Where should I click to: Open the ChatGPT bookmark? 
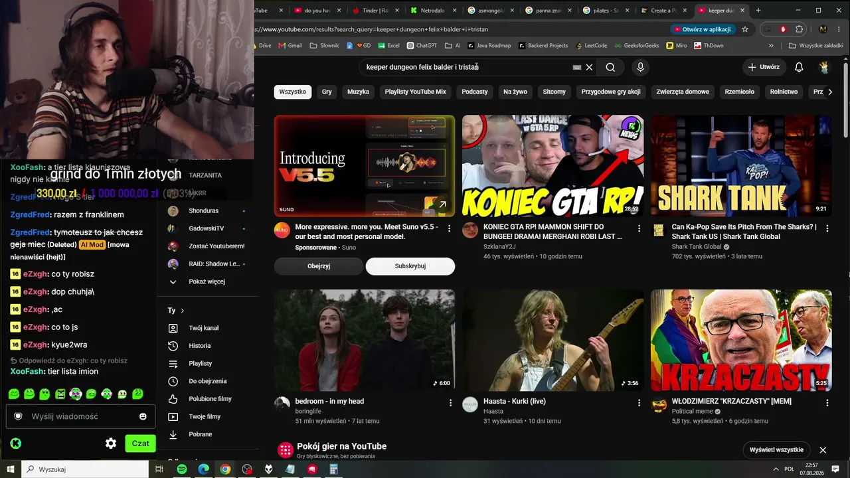(x=422, y=46)
